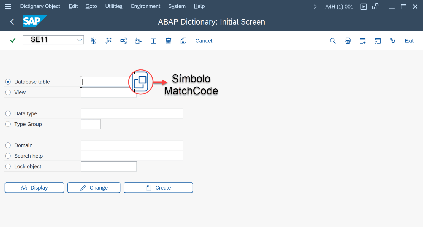423x227 pixels.
Task: Select the View radio button
Action: [x=8, y=92]
